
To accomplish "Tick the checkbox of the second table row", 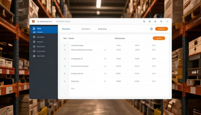I will pos(65,50).
